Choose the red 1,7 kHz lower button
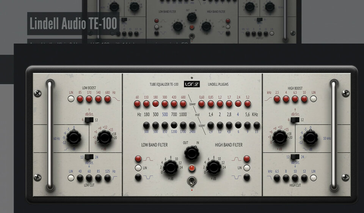Screen dimensions: 364x213 point(229,104)
